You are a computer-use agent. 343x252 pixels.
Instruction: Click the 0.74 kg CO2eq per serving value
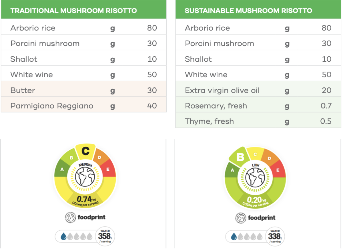[85, 200]
